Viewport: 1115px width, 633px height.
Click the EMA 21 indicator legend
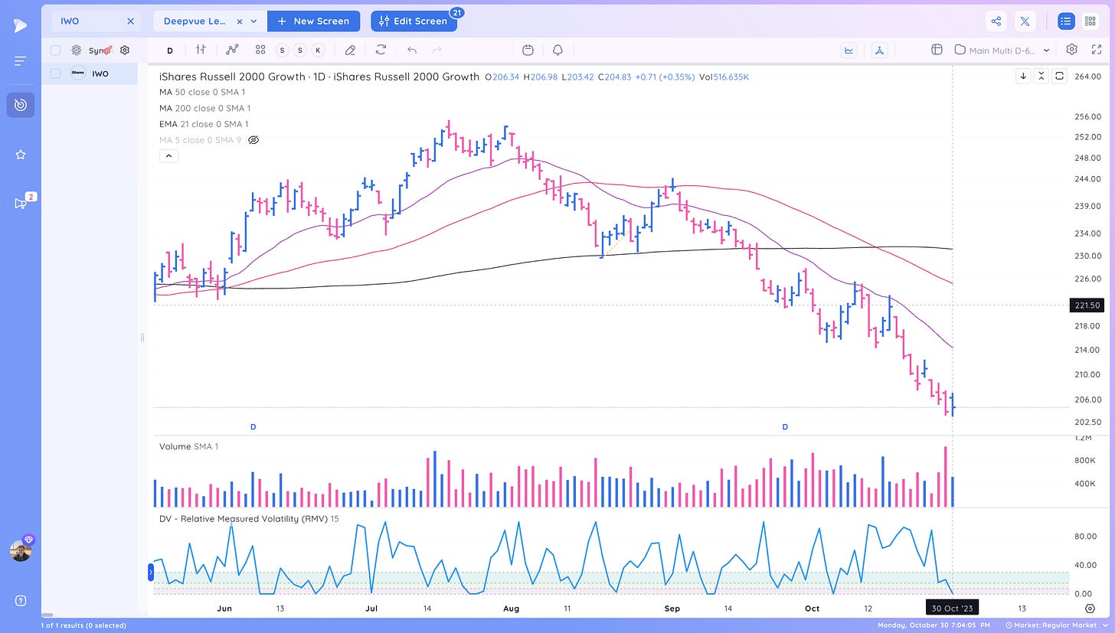(x=204, y=124)
